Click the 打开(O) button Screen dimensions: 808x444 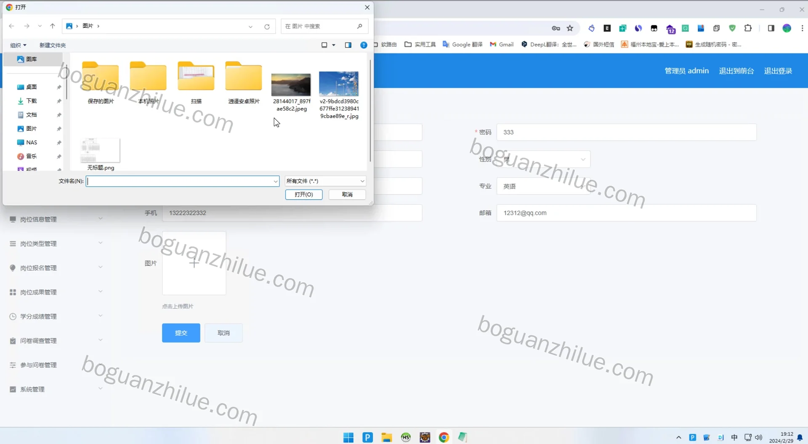pyautogui.click(x=304, y=195)
